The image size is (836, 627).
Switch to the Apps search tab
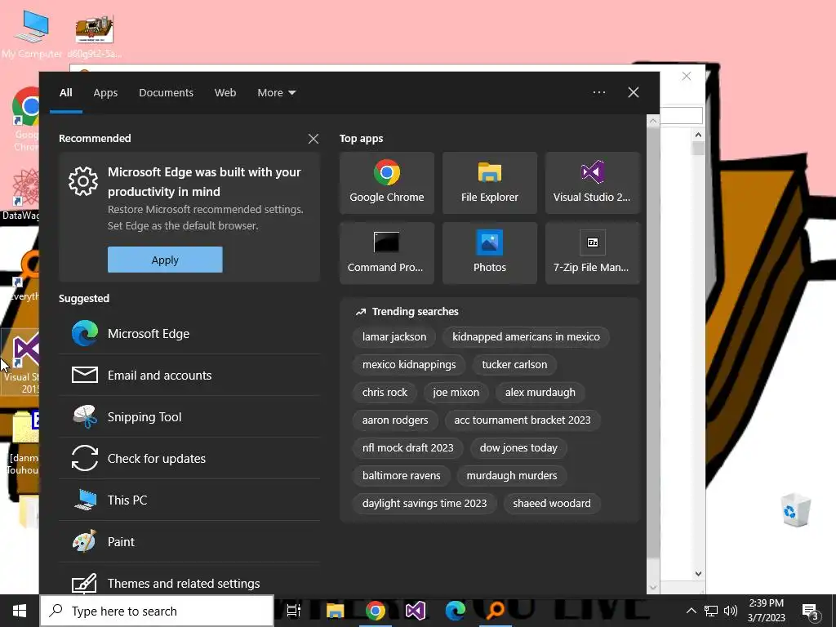click(105, 93)
